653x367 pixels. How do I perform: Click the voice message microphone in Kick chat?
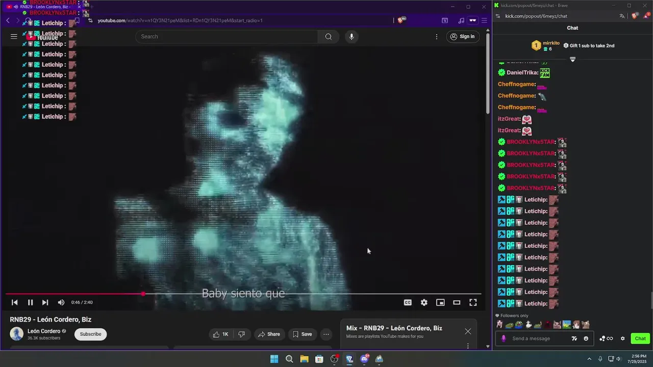click(x=504, y=338)
